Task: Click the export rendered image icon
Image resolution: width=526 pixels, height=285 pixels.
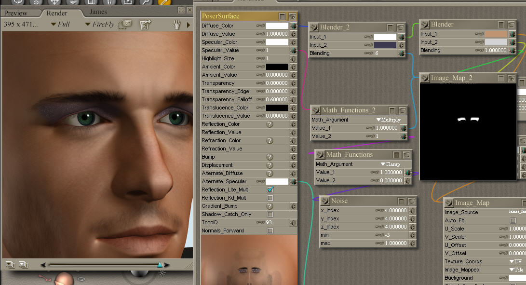Action: [x=145, y=24]
